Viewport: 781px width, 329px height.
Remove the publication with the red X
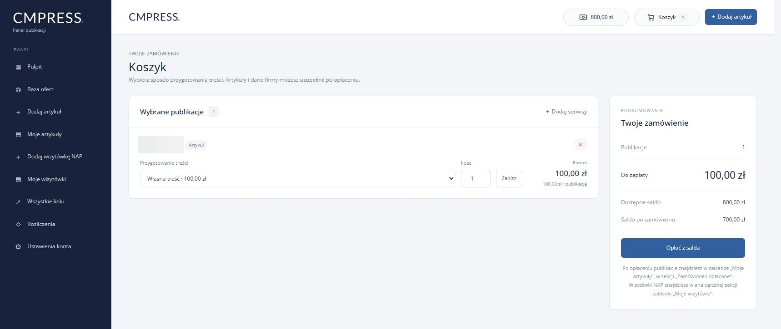580,145
